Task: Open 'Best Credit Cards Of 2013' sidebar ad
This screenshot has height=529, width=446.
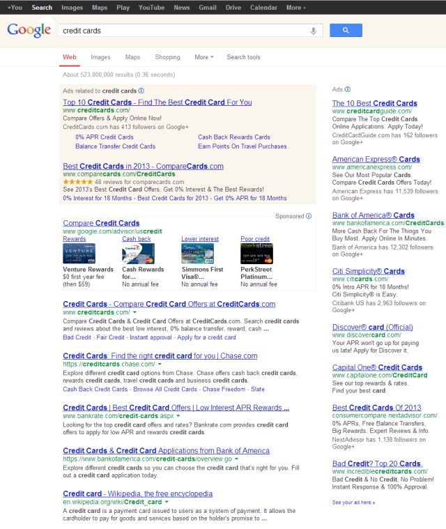Action: pyautogui.click(x=376, y=408)
